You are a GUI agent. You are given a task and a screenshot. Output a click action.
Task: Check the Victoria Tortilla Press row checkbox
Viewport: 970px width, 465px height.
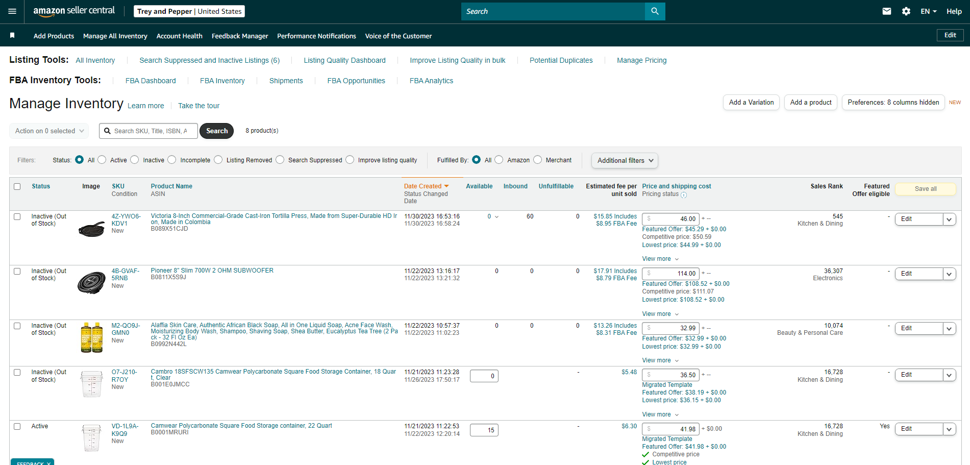point(17,217)
